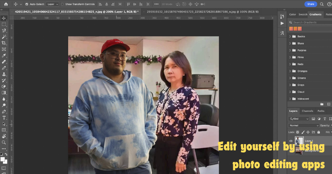Expand the Oranges gradient folder

tap(290, 71)
